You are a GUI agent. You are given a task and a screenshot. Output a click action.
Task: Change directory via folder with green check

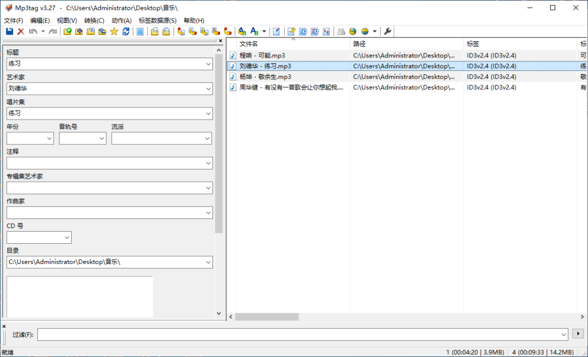[x=68, y=32]
